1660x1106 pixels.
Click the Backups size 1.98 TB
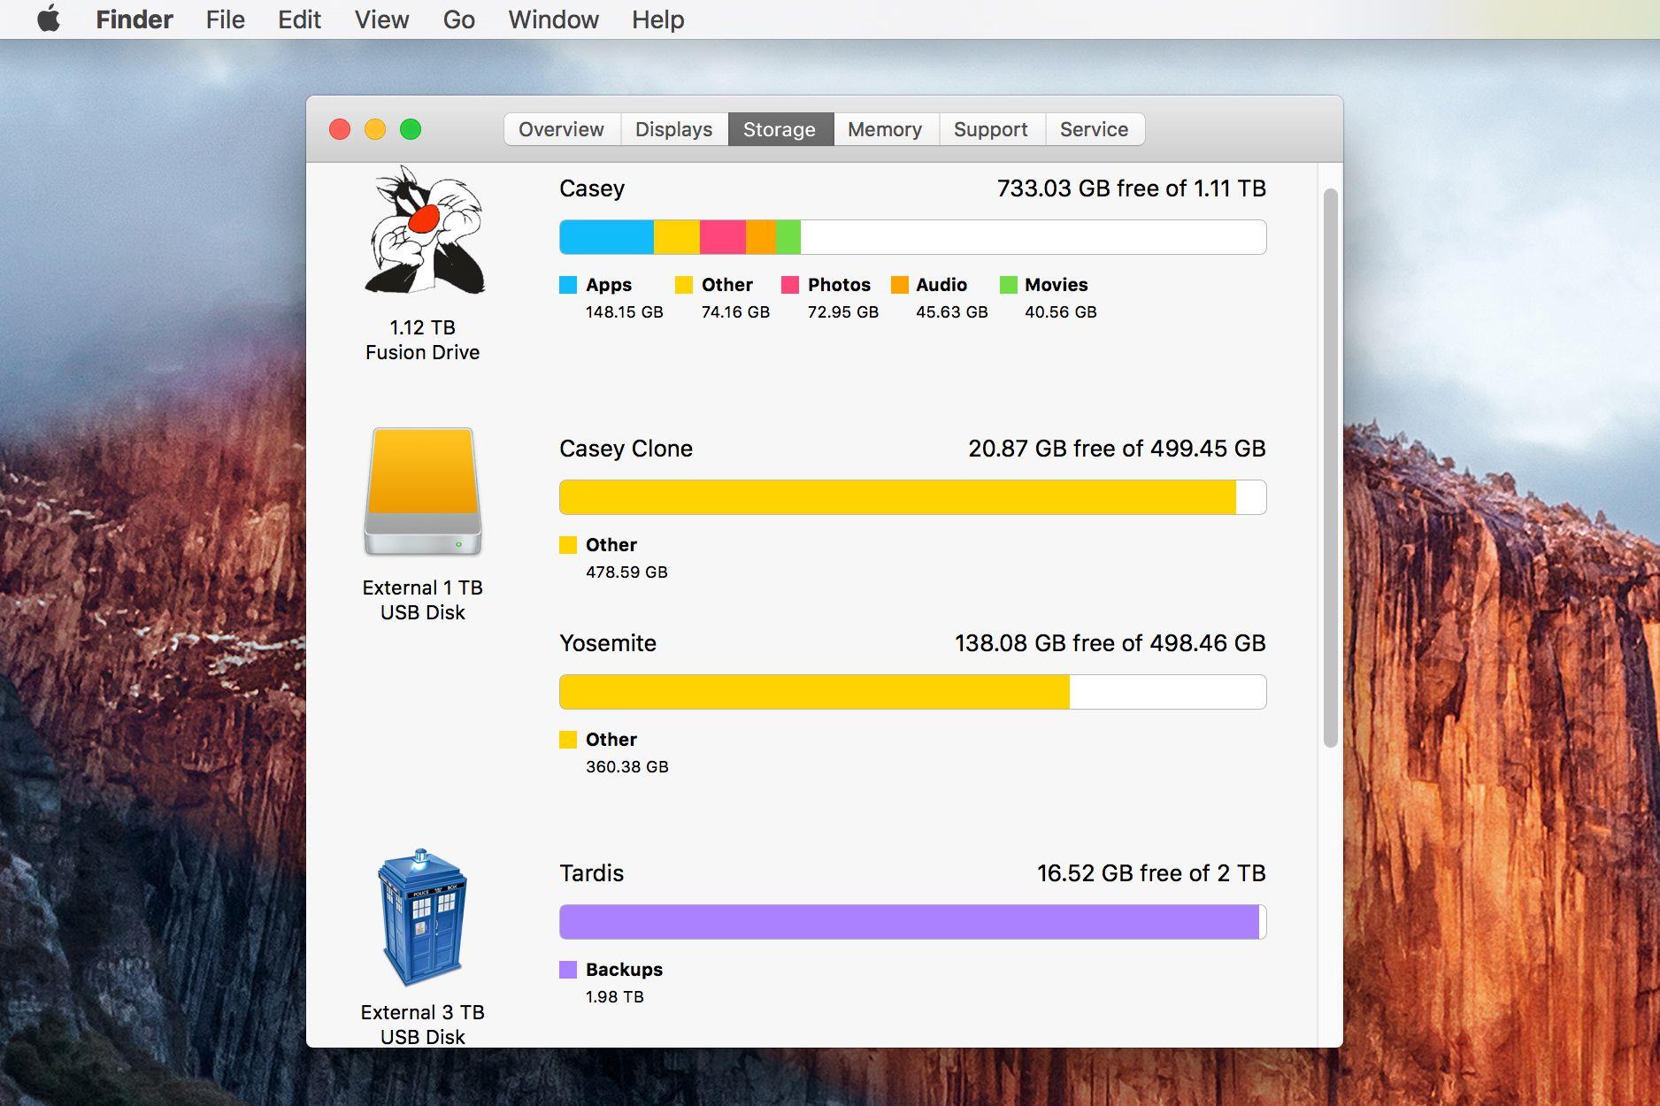coord(614,997)
